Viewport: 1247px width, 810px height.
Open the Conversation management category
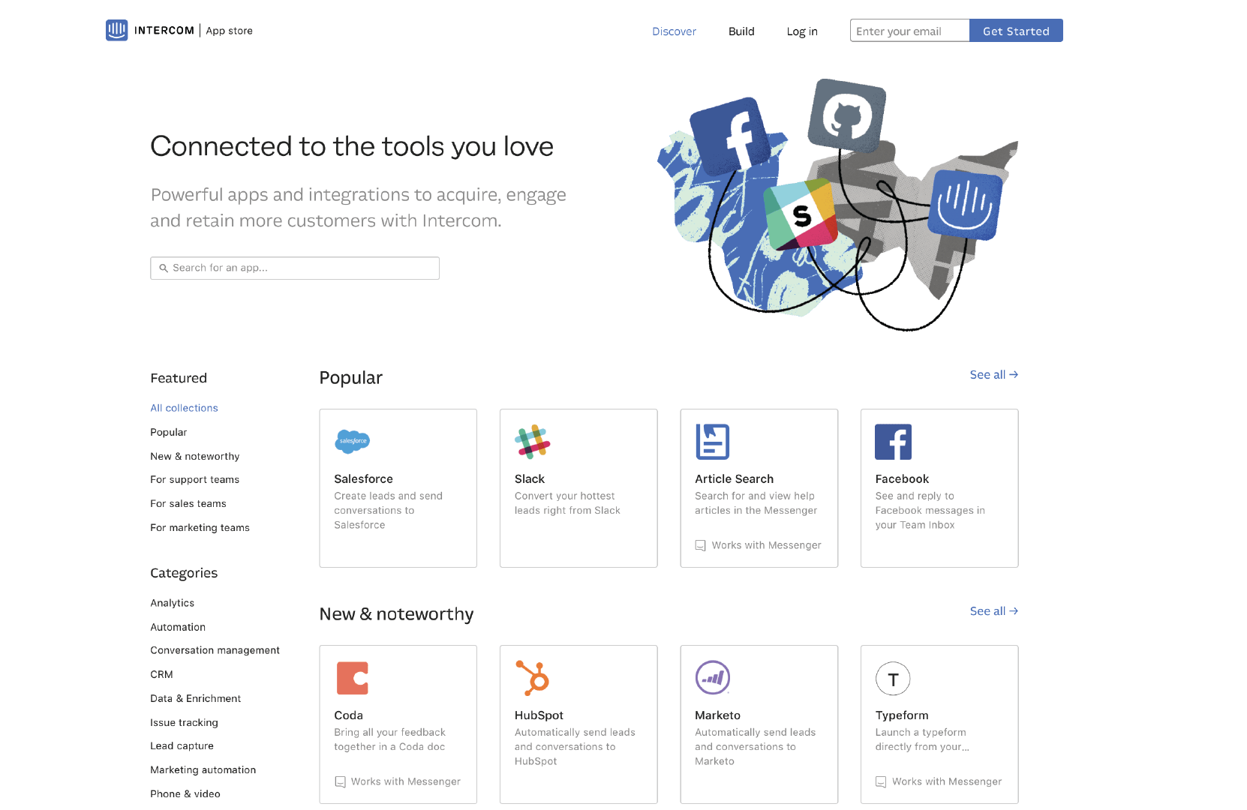pos(215,650)
